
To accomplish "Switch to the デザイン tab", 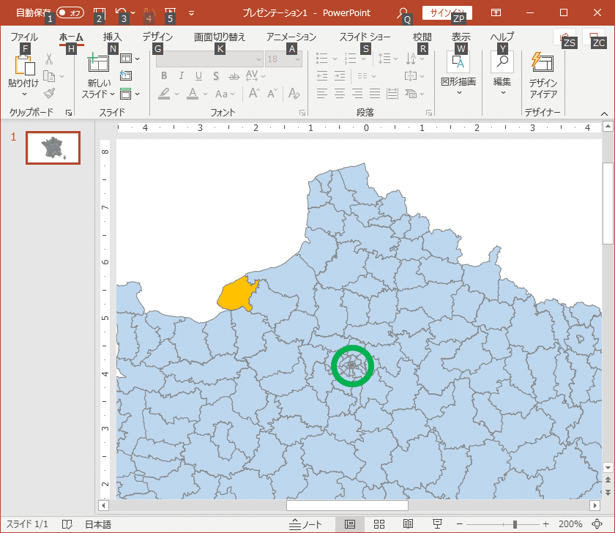I will pyautogui.click(x=157, y=37).
